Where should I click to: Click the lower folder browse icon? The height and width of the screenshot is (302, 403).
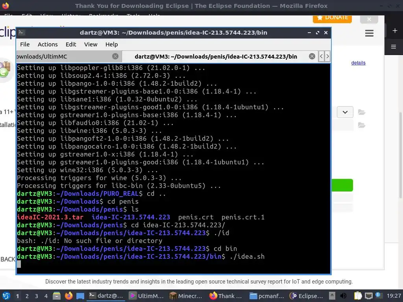click(362, 125)
